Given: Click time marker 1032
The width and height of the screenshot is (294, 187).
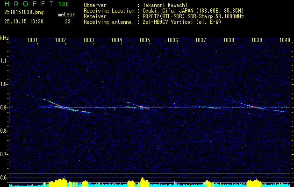Looking at the screenshot, I should 60,40.
